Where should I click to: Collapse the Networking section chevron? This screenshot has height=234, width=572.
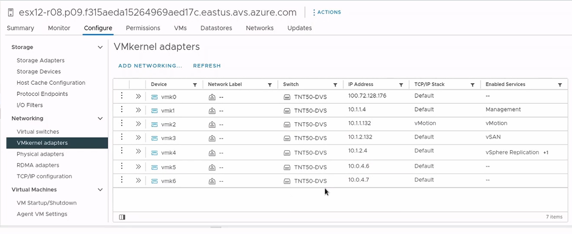click(100, 118)
